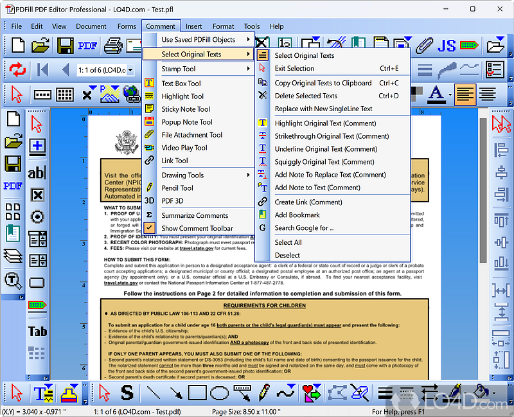Choose File Attachment Tool menu entry
This screenshot has width=514, height=417.
click(x=198, y=135)
